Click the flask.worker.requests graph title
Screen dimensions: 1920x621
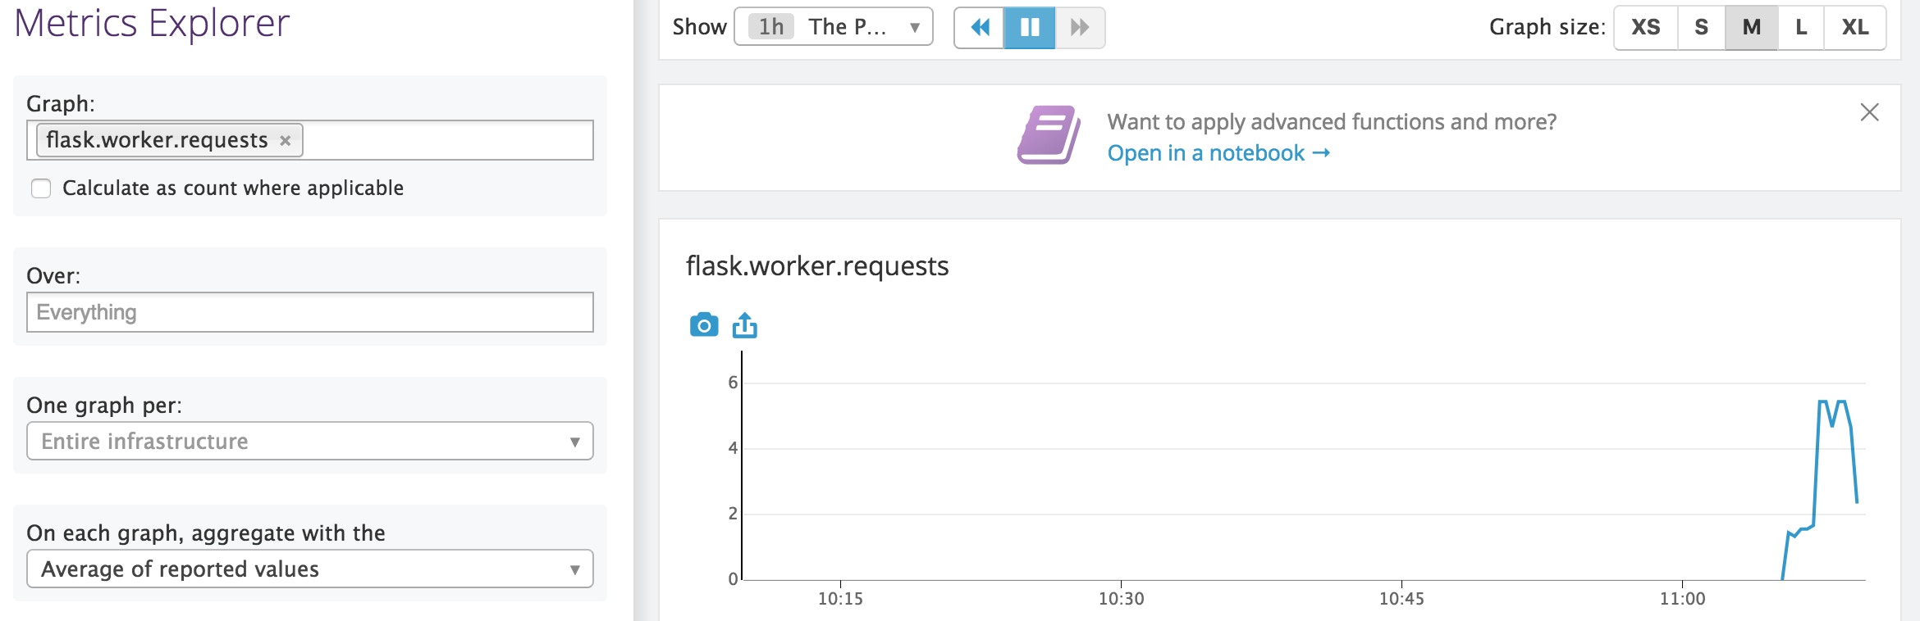tap(817, 266)
